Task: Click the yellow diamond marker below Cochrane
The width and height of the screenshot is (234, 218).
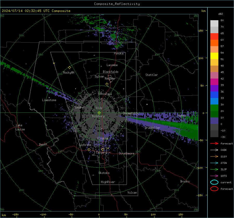Action: (x=89, y=150)
